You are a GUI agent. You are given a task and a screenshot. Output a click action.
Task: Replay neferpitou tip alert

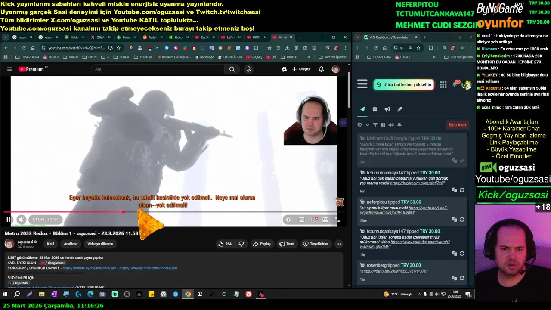[462, 220]
